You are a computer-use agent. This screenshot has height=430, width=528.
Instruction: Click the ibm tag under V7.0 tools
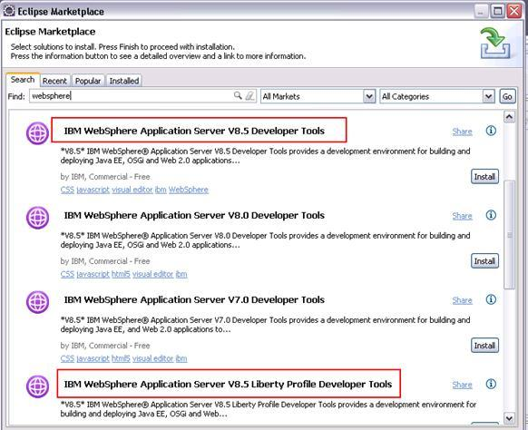(x=181, y=358)
